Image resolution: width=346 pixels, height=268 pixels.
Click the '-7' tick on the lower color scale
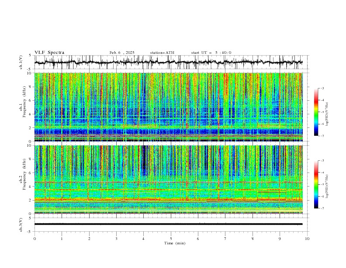(322, 208)
